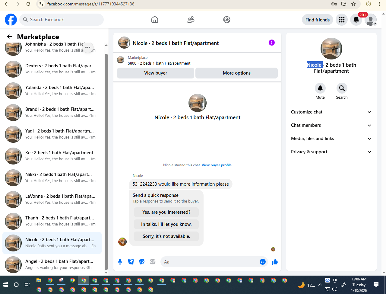The image size is (386, 294).
Task: Open the account profile avatar menu
Action: pos(371,20)
